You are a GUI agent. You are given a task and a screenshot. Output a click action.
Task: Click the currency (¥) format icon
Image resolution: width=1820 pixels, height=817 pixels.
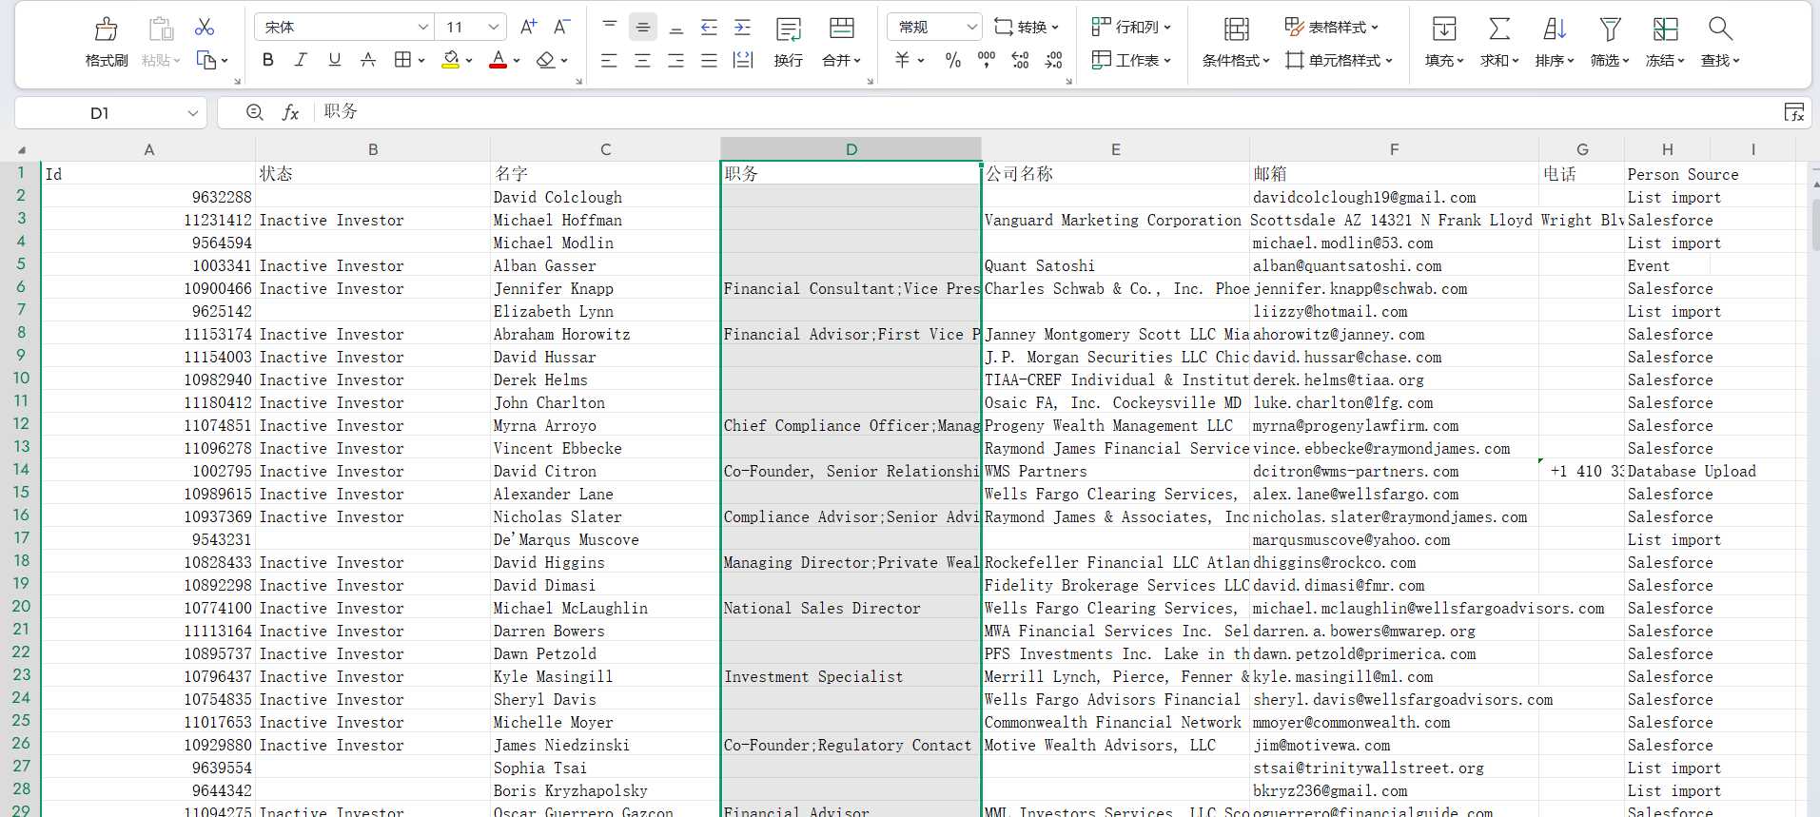(x=903, y=60)
